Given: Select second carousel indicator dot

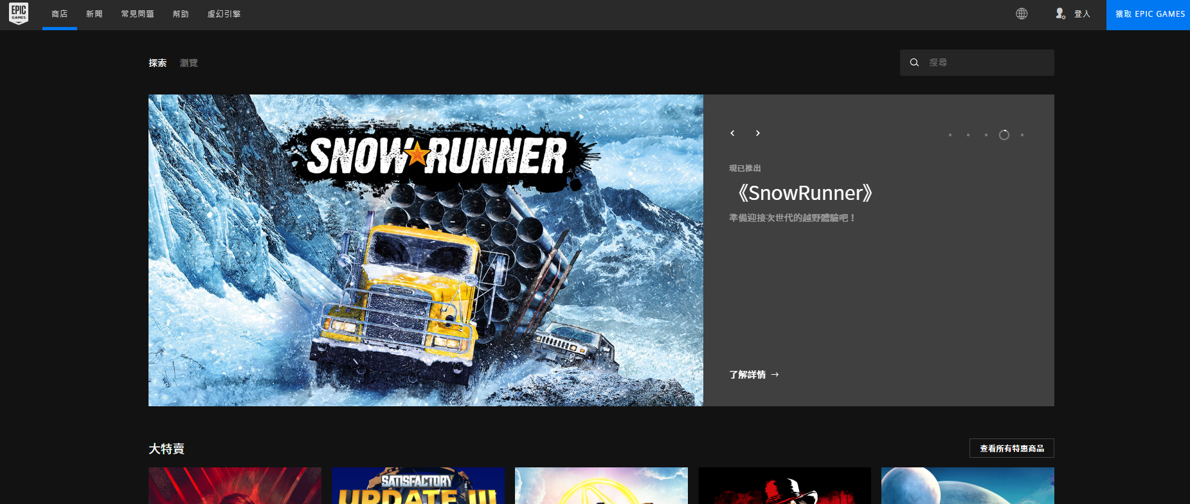Looking at the screenshot, I should click(968, 135).
